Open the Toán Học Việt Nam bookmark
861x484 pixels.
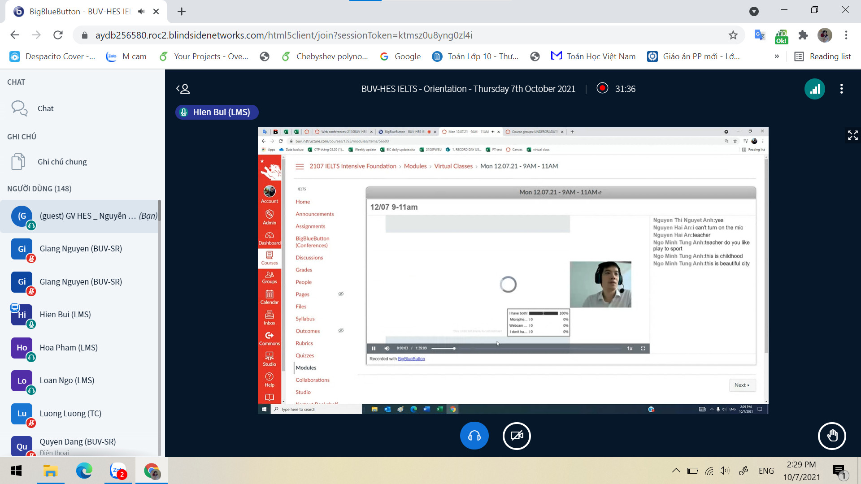click(x=593, y=56)
